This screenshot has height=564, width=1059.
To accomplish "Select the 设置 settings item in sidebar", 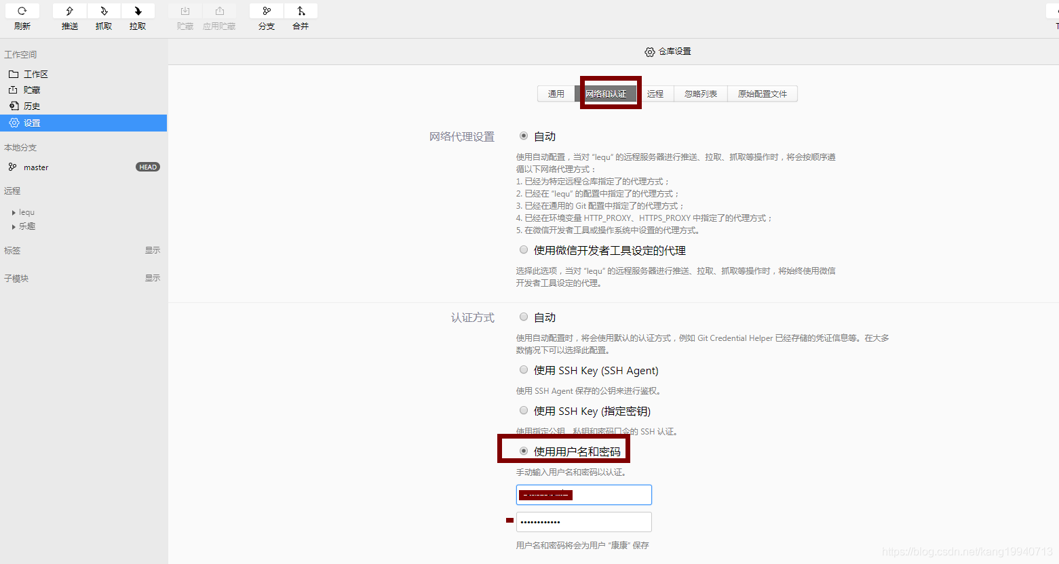I will 83,123.
